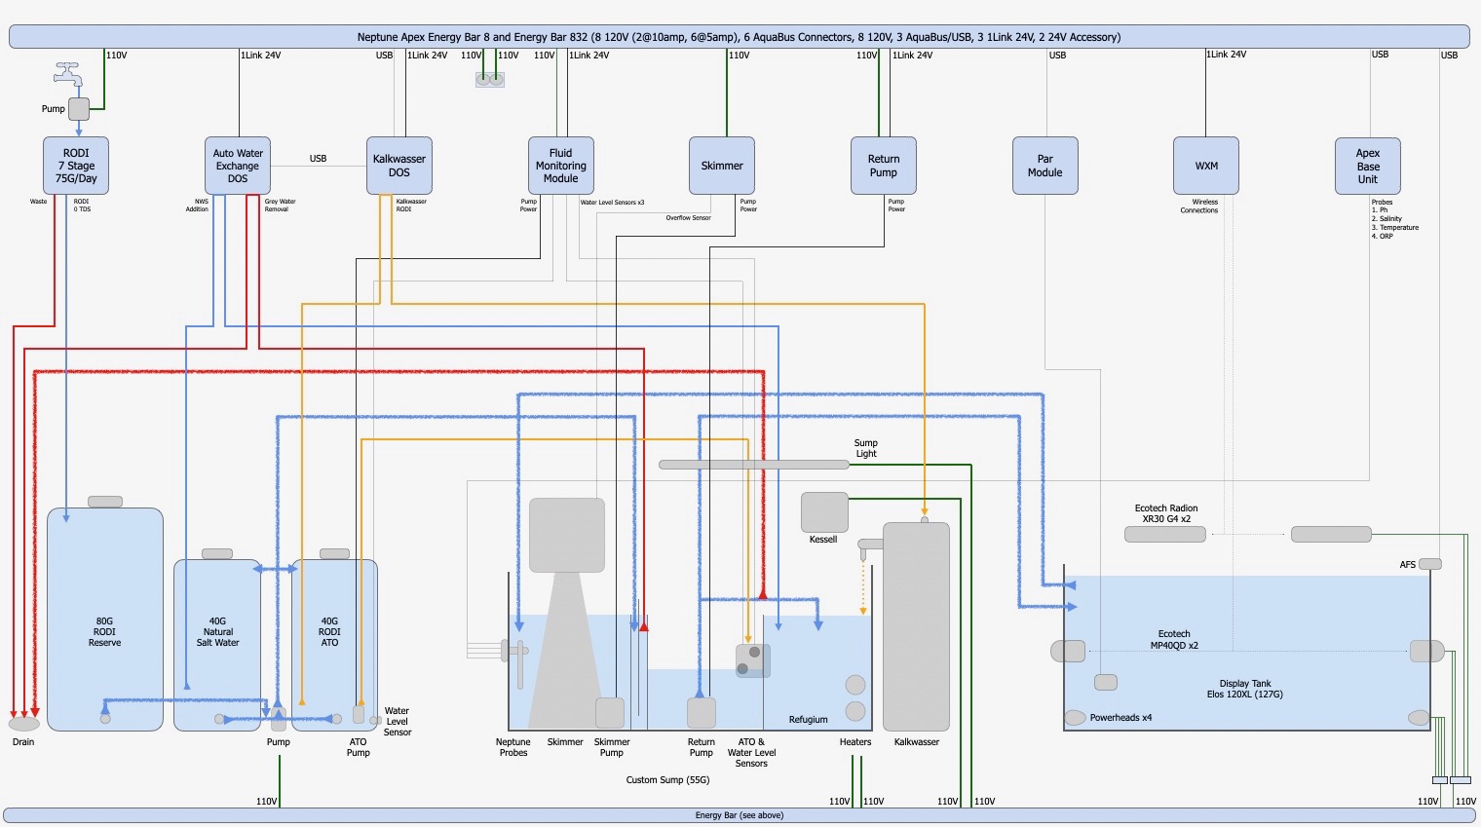Select the bottom-left powerhead in display tank
Image resolution: width=1481 pixels, height=827 pixels.
(x=1075, y=718)
